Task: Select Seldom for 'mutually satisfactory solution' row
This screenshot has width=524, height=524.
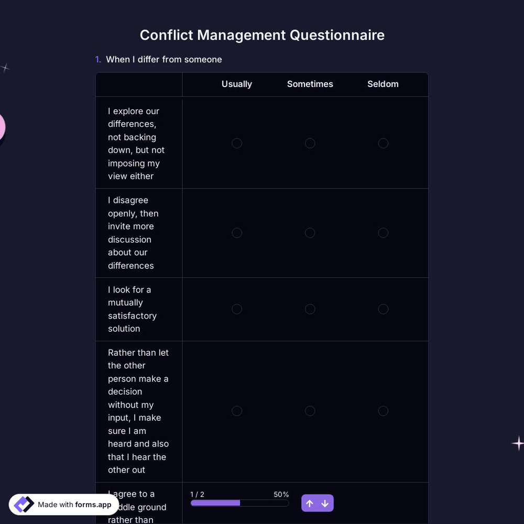Action: (x=383, y=309)
